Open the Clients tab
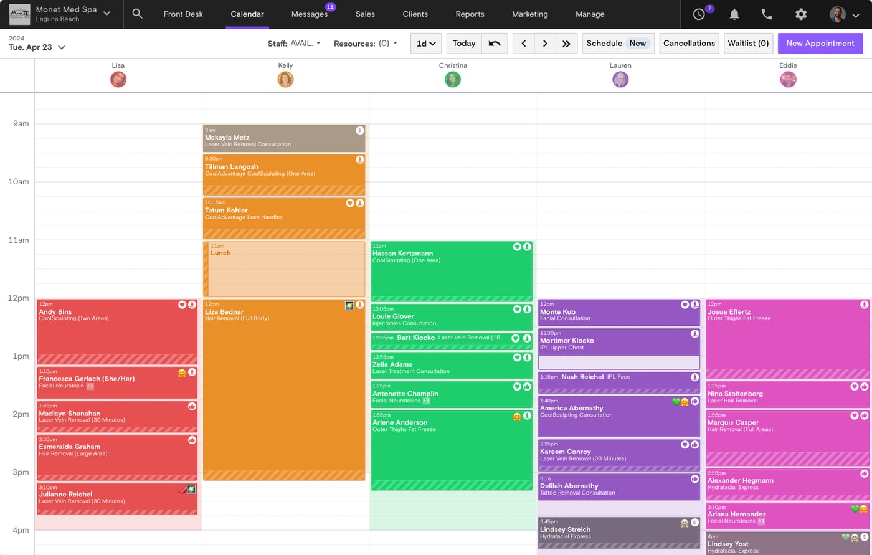 pos(415,14)
